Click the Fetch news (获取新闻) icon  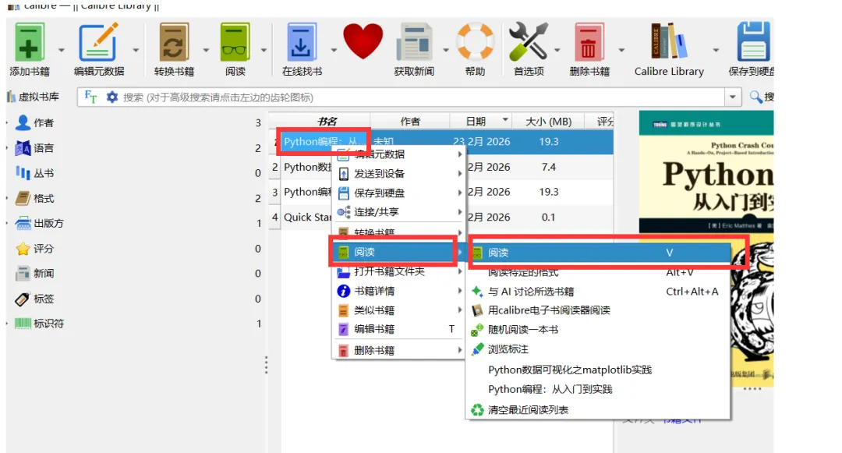(414, 42)
